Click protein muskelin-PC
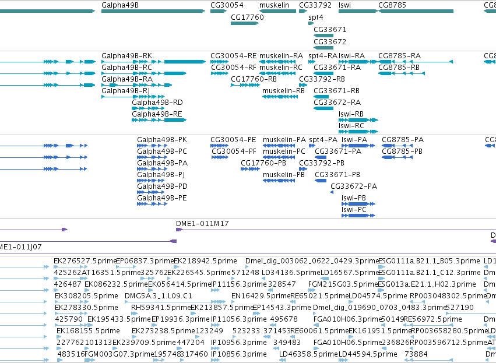 [284, 151]
